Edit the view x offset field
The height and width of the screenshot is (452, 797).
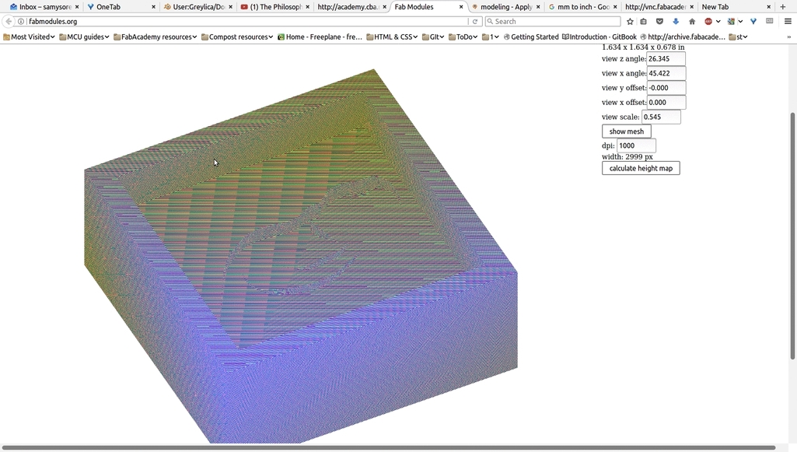coord(666,102)
